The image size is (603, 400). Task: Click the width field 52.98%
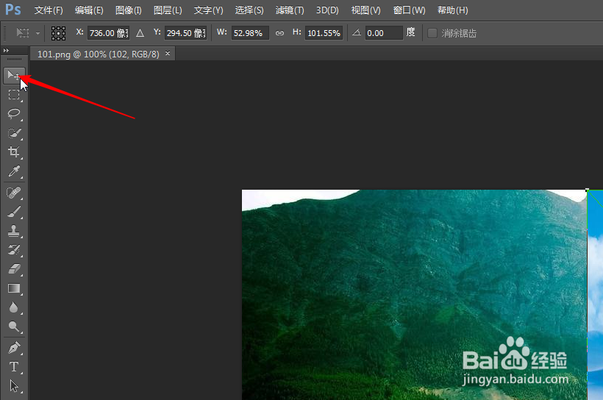(x=250, y=33)
